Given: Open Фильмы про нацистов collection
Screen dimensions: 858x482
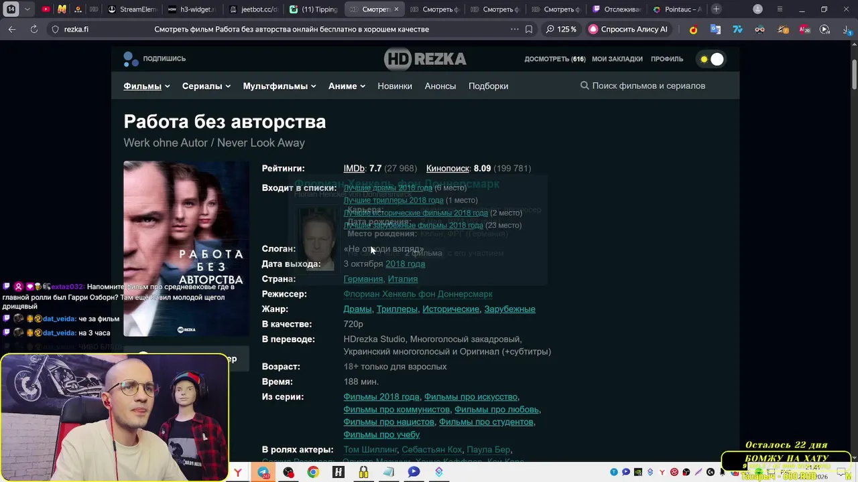Looking at the screenshot, I should pyautogui.click(x=389, y=422).
